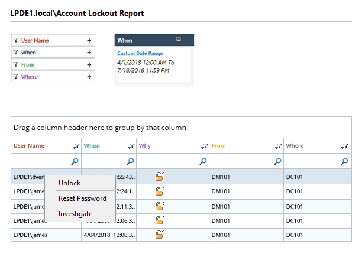Viewport: 362px width, 254px height.
Task: Click the From column search field
Action: pyautogui.click(x=246, y=161)
